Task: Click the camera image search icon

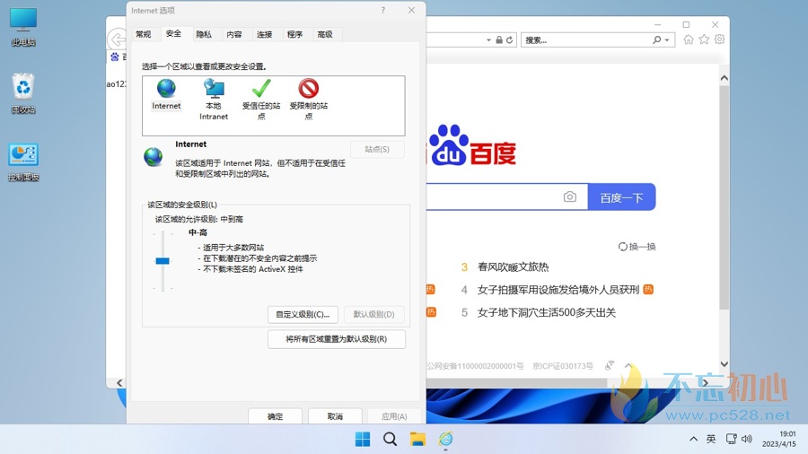Action: (570, 197)
